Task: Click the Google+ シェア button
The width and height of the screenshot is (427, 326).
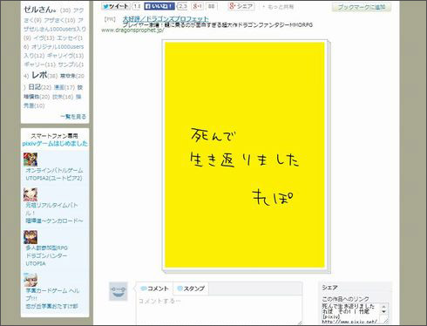Action: click(241, 6)
